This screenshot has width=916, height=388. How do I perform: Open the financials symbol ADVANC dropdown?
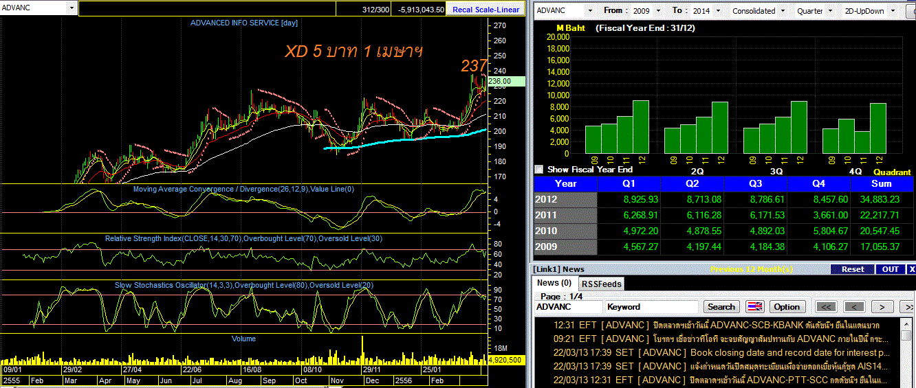[x=589, y=11]
